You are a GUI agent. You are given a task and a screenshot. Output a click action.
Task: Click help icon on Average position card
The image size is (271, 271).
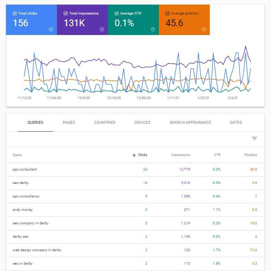204,29
